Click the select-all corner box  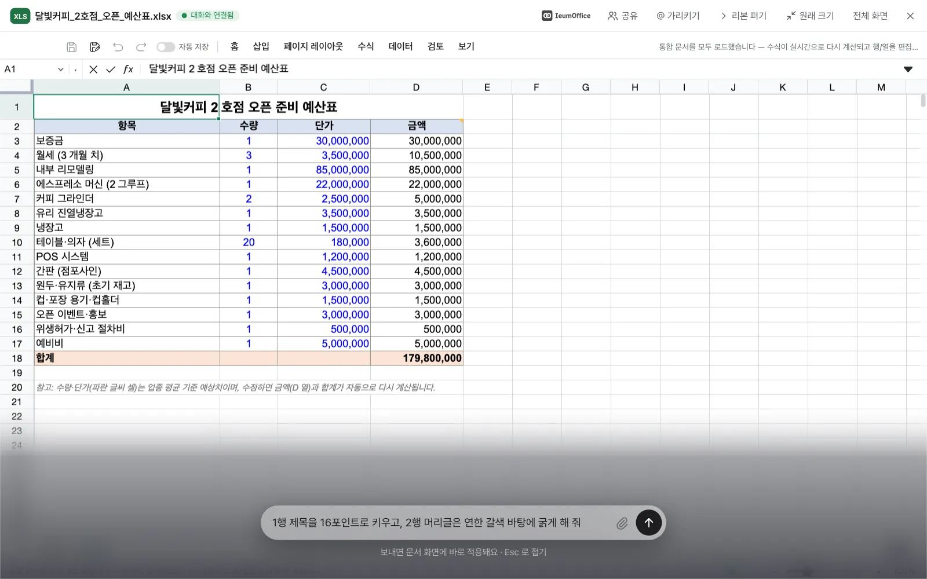pyautogui.click(x=16, y=87)
